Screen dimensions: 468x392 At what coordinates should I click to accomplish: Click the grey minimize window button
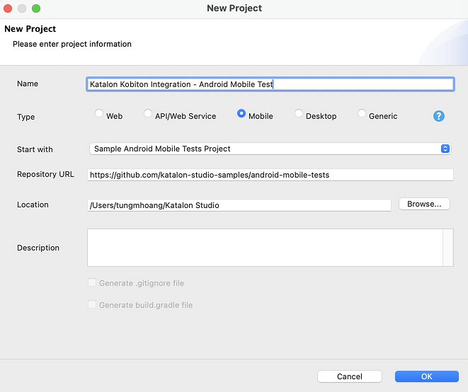(x=22, y=8)
